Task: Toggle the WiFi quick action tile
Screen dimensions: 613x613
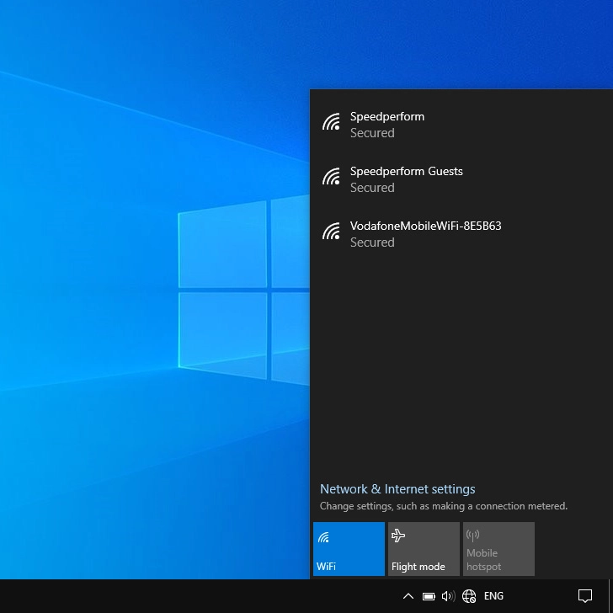Action: 349,549
